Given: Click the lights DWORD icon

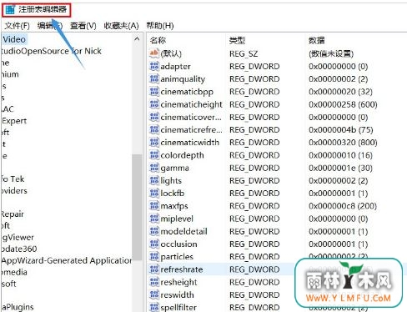Looking at the screenshot, I should (154, 180).
